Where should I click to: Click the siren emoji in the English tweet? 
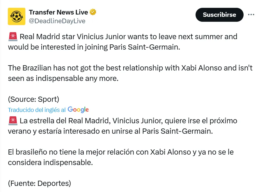point(13,37)
